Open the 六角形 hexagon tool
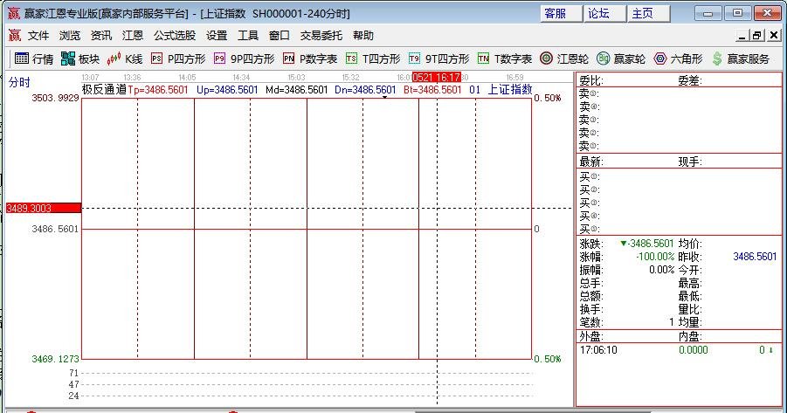 click(678, 59)
